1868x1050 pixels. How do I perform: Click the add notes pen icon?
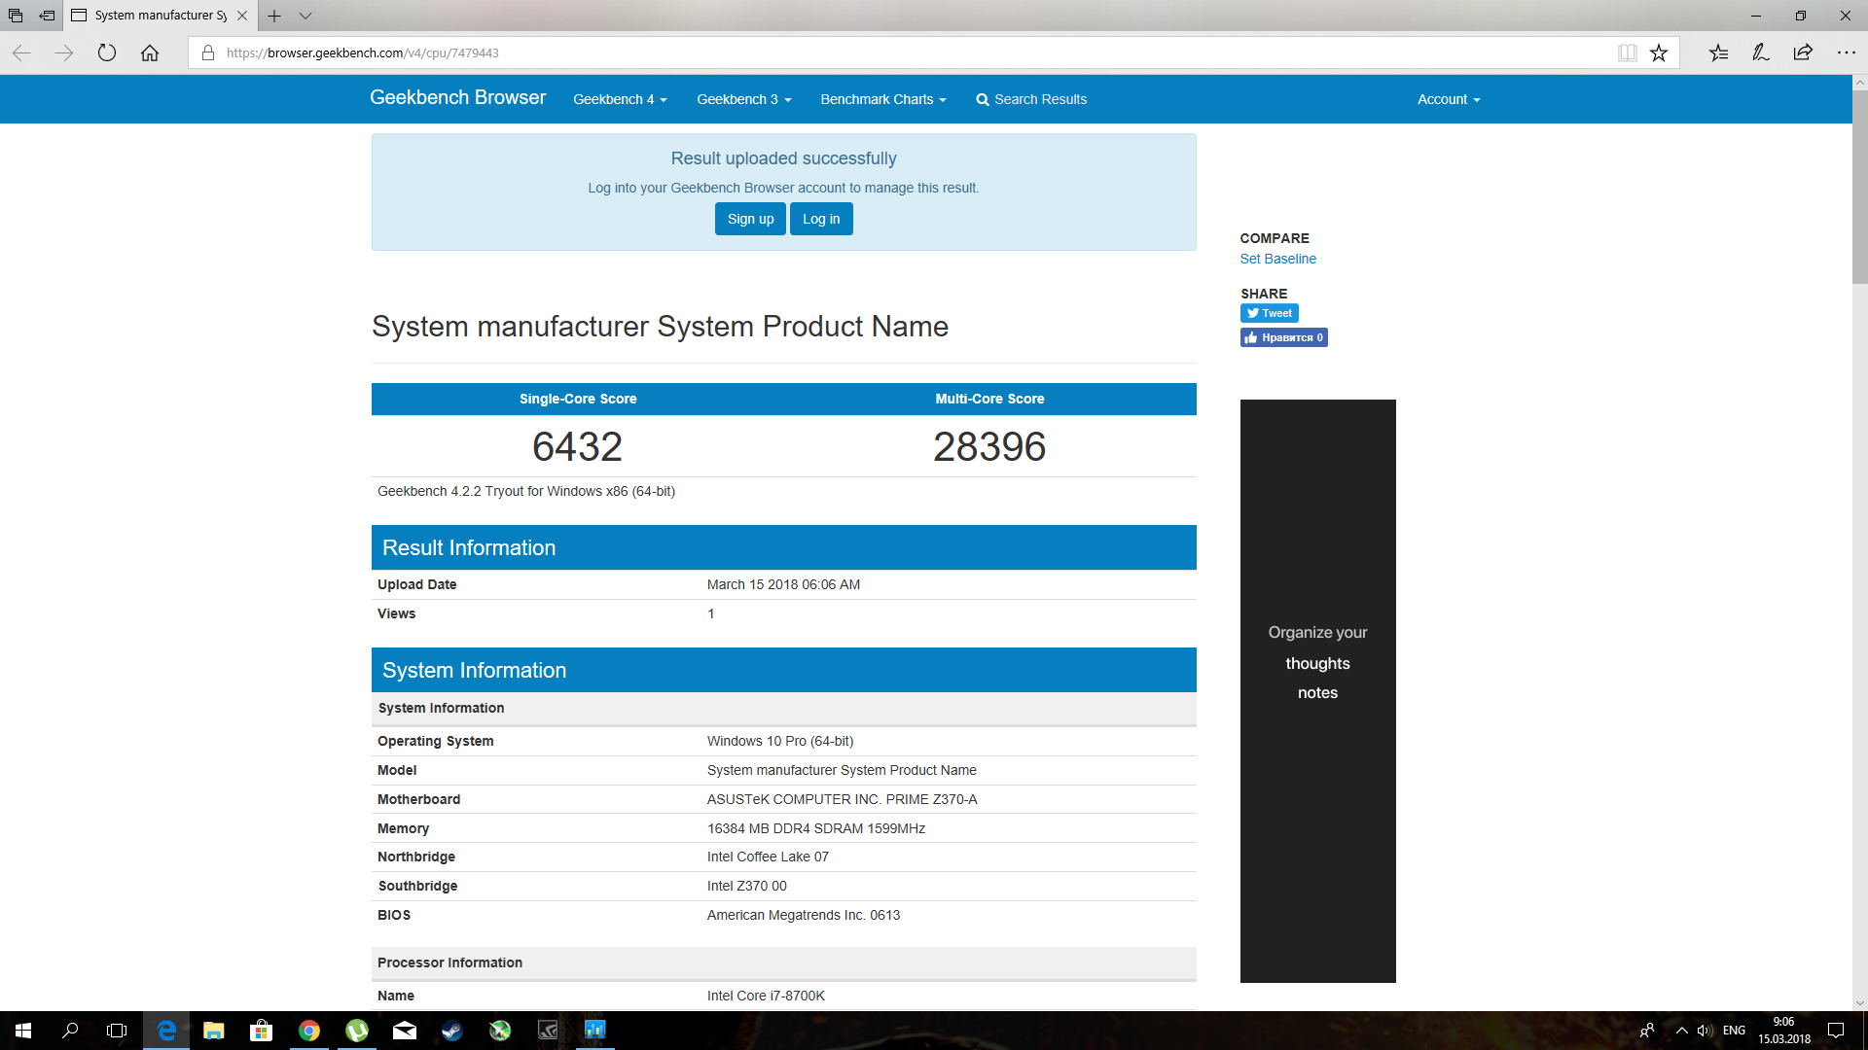click(x=1760, y=52)
